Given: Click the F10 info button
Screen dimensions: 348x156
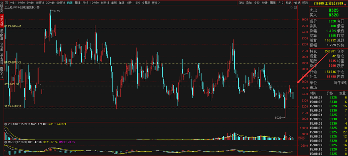Looking at the screenshot, I should (x=281, y=3).
